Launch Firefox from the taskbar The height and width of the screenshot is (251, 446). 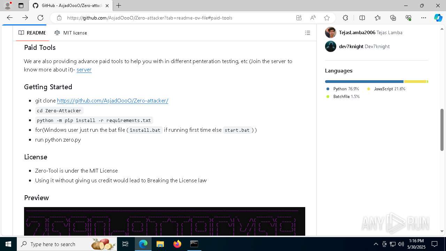(x=177, y=244)
